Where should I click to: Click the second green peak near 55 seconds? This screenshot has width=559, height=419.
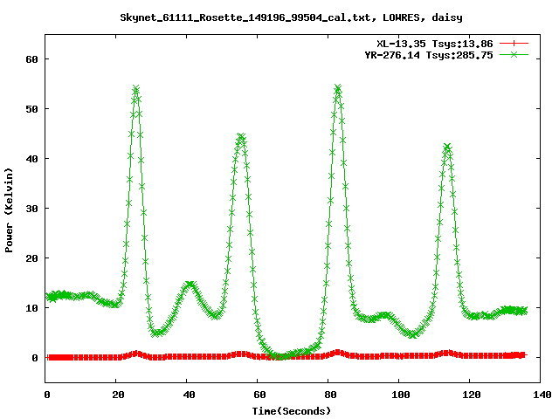pos(241,136)
